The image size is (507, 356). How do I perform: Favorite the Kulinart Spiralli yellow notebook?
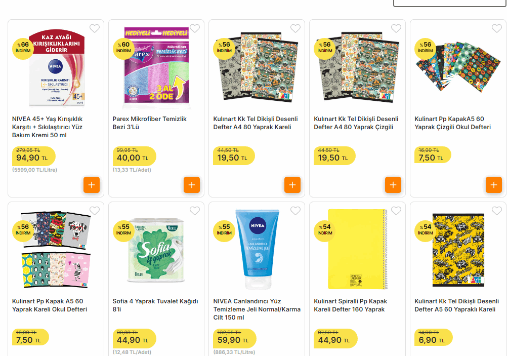[396, 211]
